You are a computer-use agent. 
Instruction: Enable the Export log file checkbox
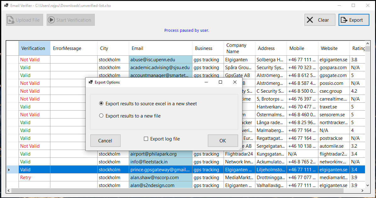(146, 139)
